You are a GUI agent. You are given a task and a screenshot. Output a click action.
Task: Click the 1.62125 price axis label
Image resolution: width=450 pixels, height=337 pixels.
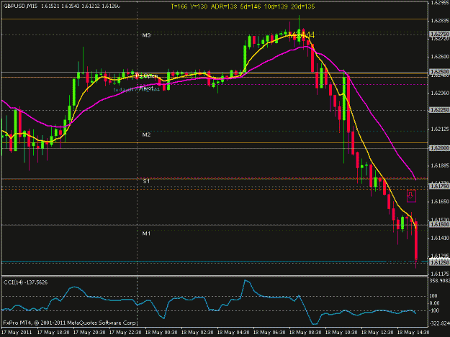coord(439,129)
